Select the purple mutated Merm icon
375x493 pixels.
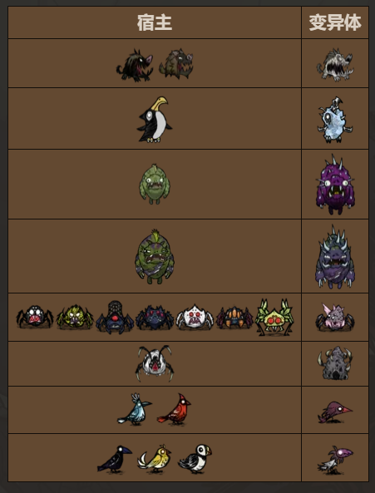tap(335, 185)
